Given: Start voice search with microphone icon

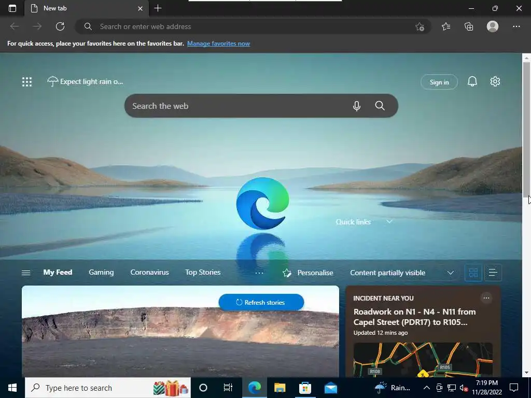Looking at the screenshot, I should (356, 106).
